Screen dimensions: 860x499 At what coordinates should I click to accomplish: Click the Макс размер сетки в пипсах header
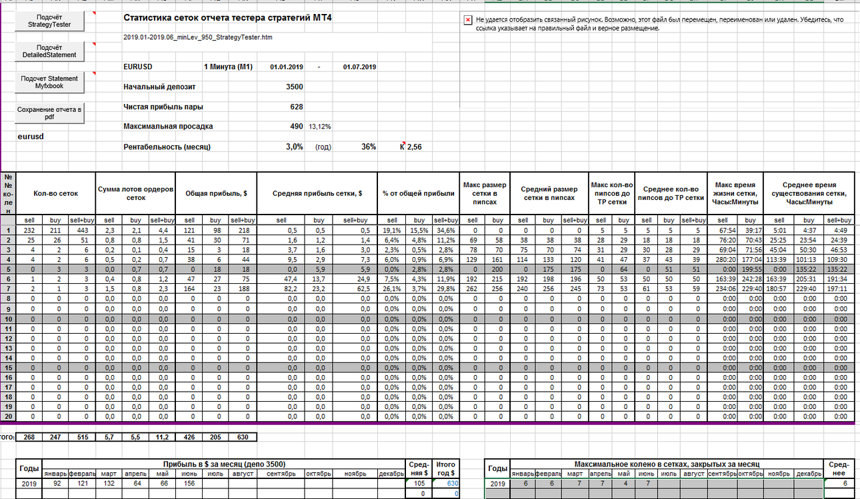(485, 193)
